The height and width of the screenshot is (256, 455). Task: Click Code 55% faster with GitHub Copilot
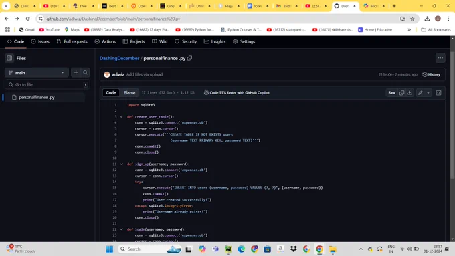point(236,92)
